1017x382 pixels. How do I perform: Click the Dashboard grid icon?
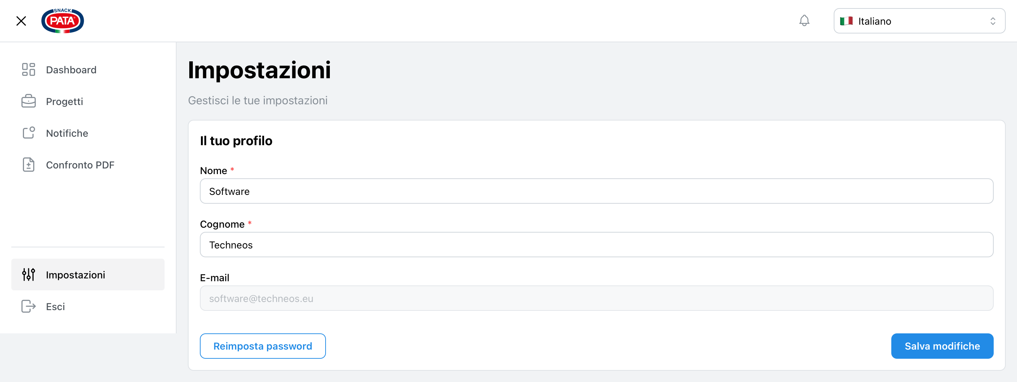click(x=28, y=70)
